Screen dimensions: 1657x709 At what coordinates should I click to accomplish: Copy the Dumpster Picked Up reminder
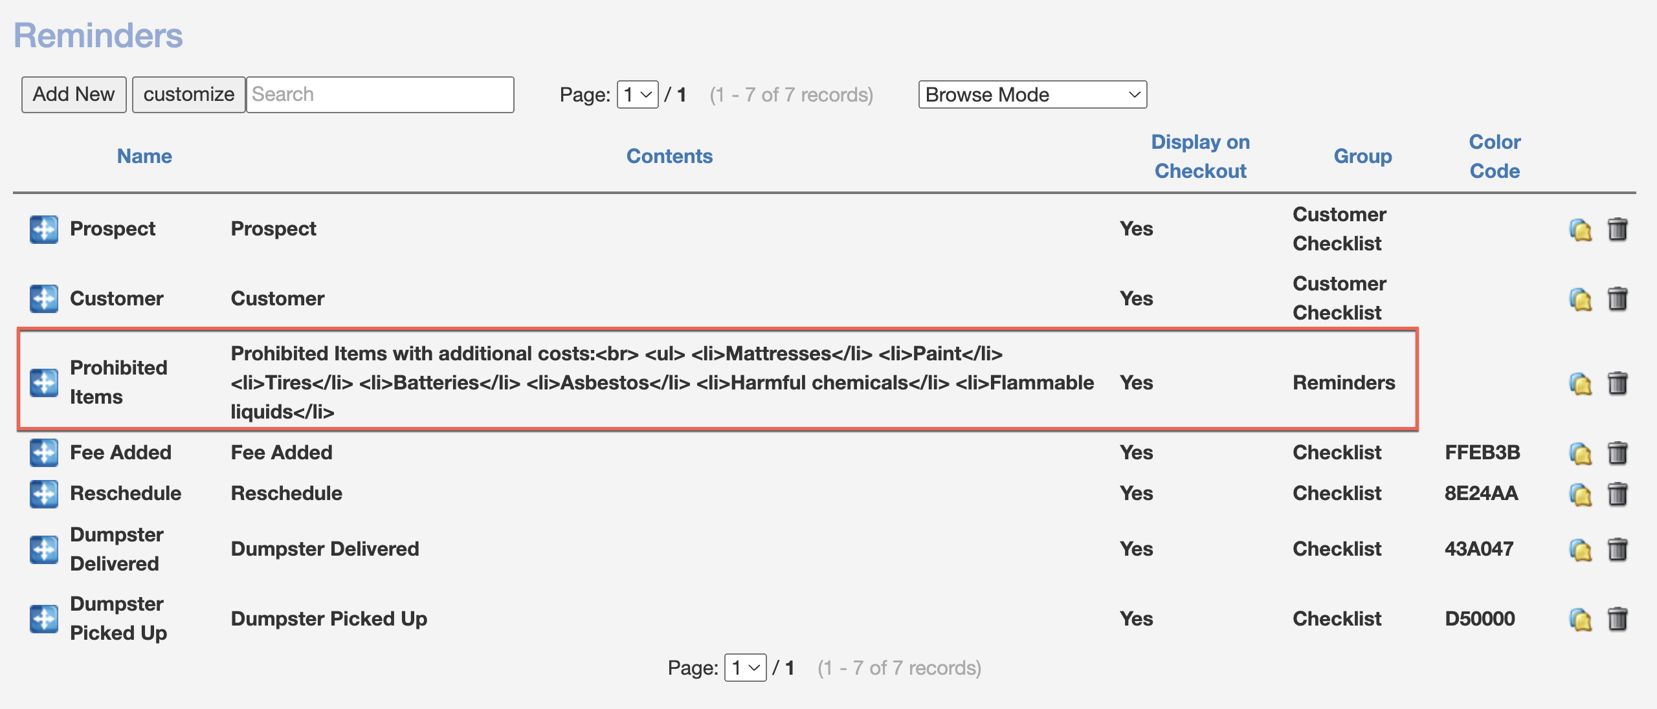click(x=1580, y=619)
